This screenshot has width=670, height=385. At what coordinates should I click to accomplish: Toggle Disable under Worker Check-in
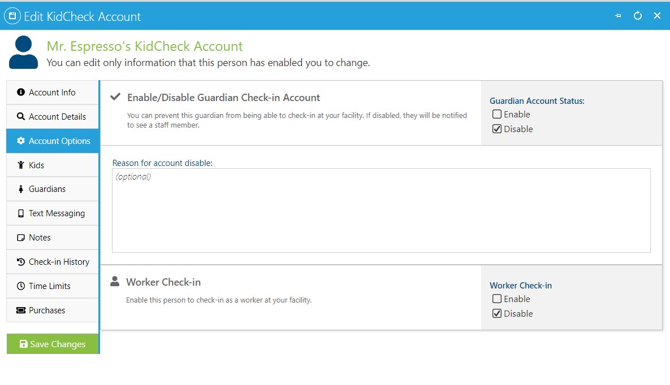[497, 313]
